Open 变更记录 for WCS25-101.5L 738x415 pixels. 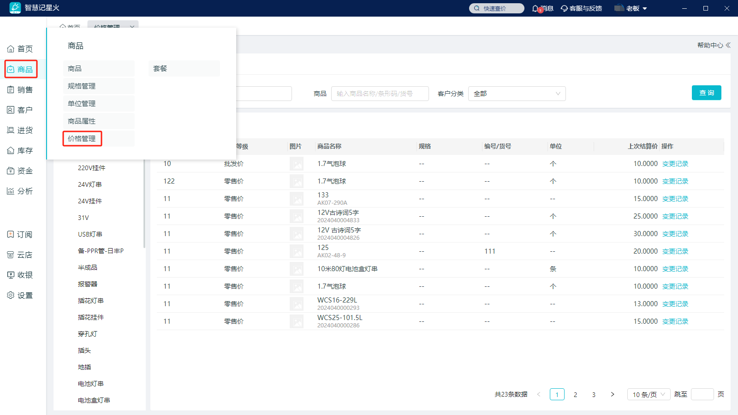click(x=675, y=321)
